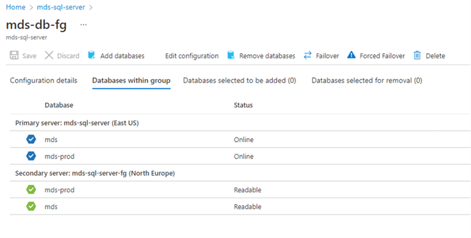Click mds database name under secondary server
The image size is (471, 238).
[x=51, y=207]
